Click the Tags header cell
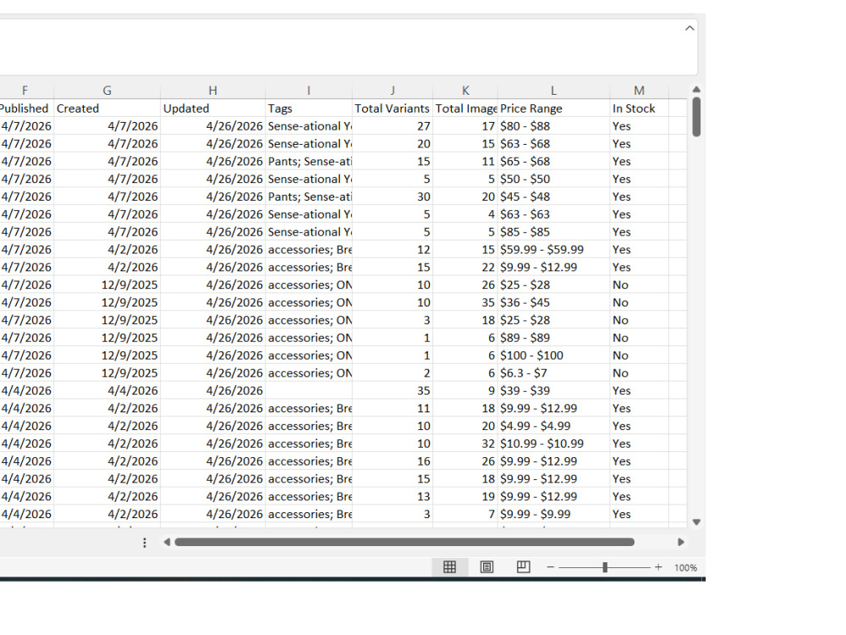 click(309, 108)
